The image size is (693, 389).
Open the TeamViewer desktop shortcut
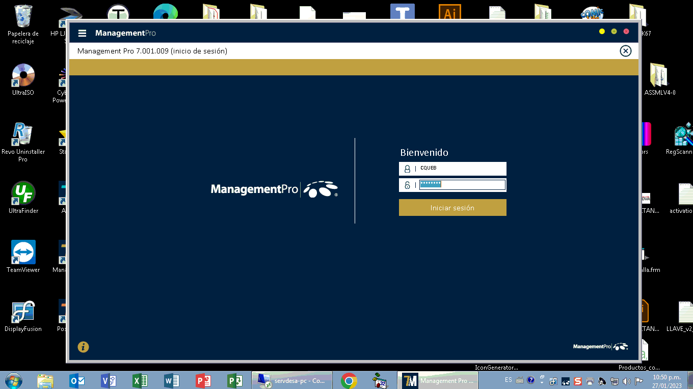tap(23, 253)
